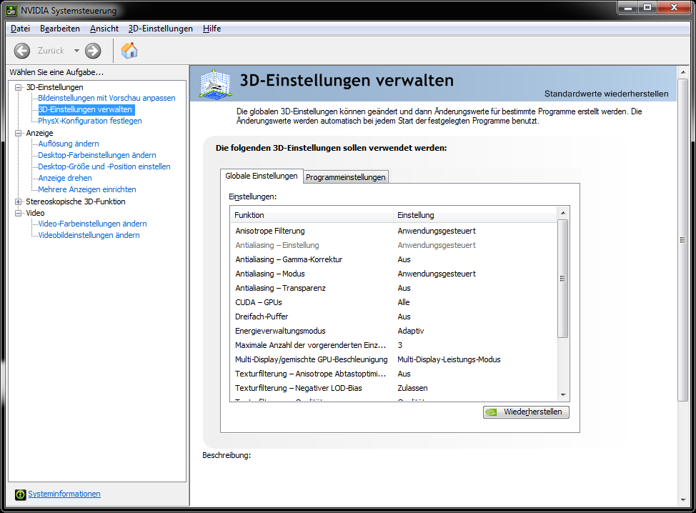
Task: Click the settings list scrollbar thumb
Action: tap(563, 279)
